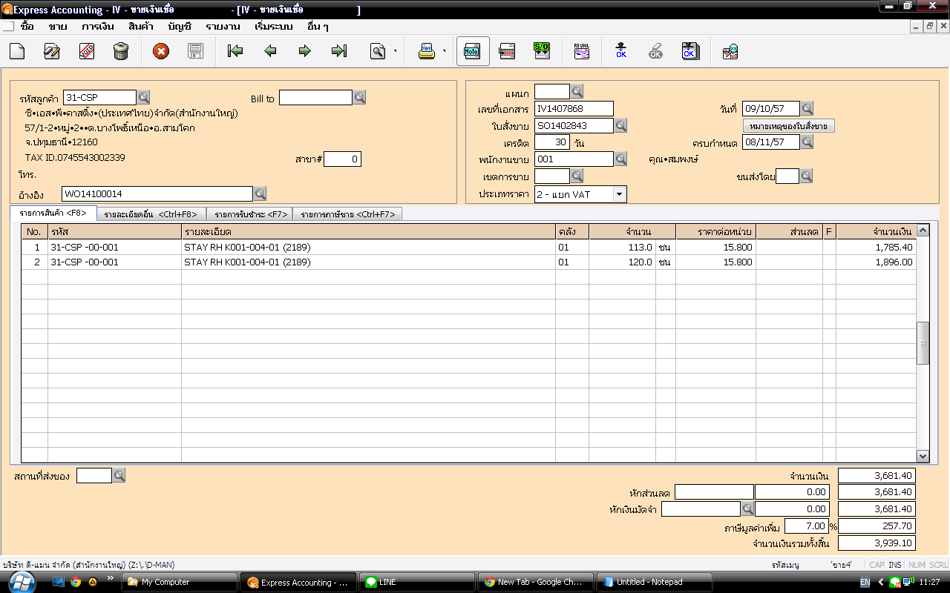Switch to รายการรับชำระ <F7> tab
The width and height of the screenshot is (950, 593).
pos(250,214)
